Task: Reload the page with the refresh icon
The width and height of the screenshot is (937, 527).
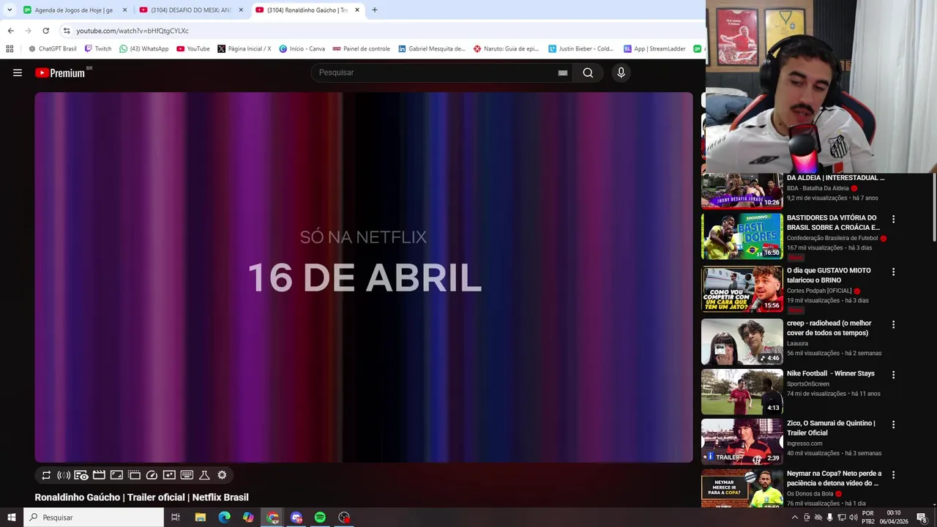Action: (45, 31)
